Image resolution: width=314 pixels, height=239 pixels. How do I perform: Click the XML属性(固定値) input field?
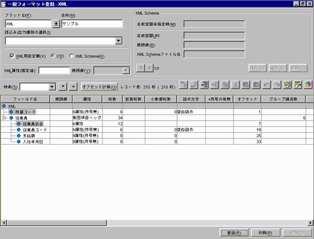[x=54, y=70]
